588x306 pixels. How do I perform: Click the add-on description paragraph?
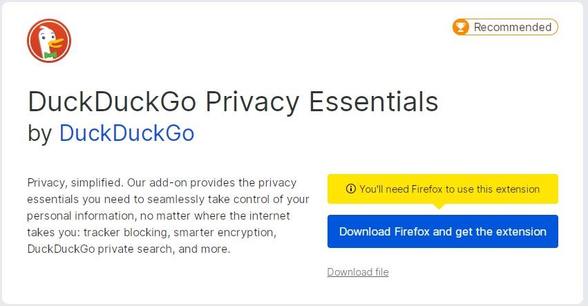[x=168, y=216]
